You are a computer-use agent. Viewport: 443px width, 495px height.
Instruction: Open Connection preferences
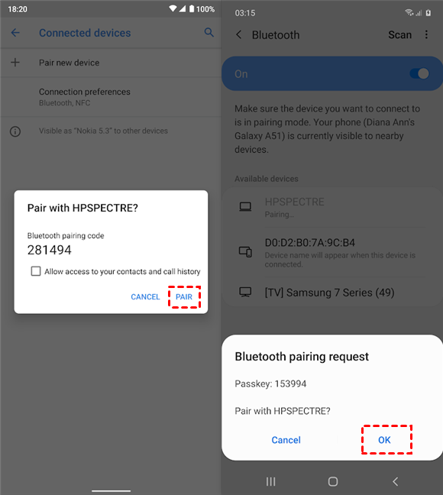pos(111,97)
